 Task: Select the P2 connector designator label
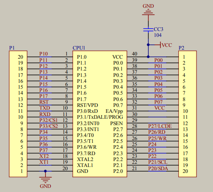pyautogui.click(x=181, y=48)
